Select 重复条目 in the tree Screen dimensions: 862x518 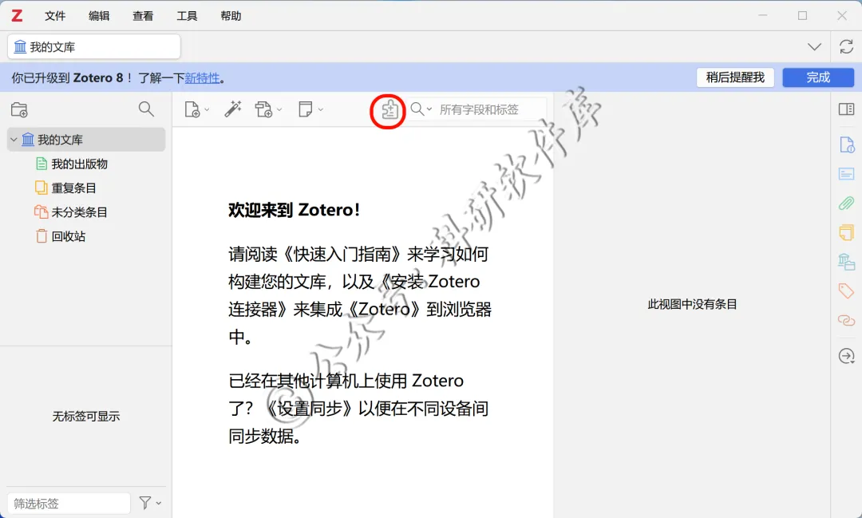73,188
